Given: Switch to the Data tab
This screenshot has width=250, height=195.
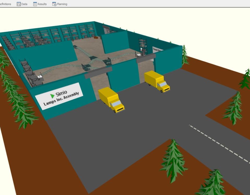Looking at the screenshot, I should 24,4.
